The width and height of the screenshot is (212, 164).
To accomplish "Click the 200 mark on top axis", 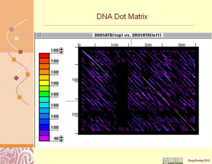I will (x=148, y=45).
